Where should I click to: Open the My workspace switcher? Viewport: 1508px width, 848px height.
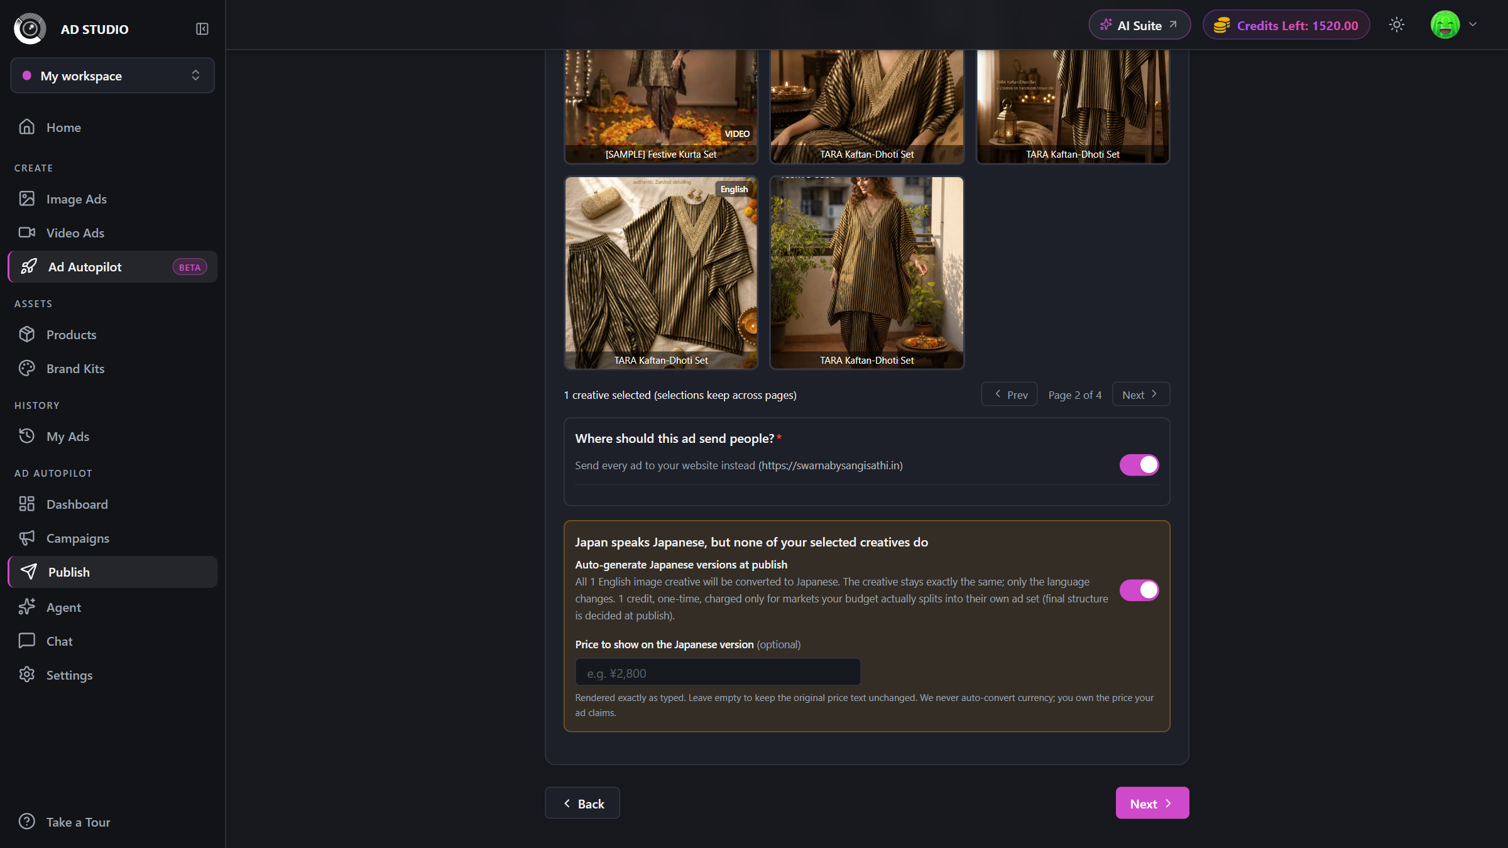coord(112,75)
